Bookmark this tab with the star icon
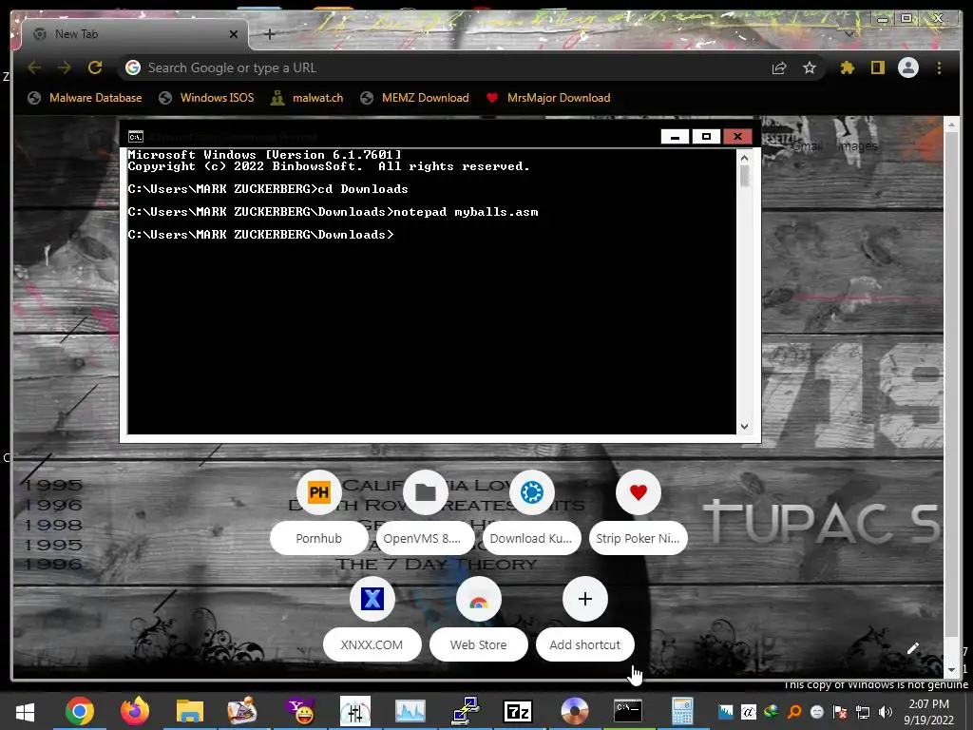 pyautogui.click(x=810, y=67)
